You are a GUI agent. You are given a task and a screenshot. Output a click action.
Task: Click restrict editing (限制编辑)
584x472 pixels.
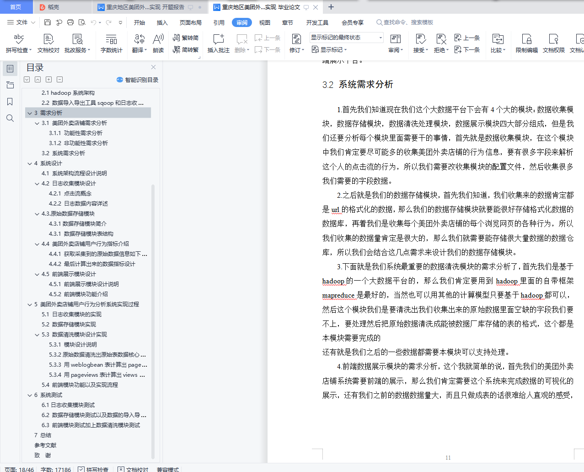(526, 43)
